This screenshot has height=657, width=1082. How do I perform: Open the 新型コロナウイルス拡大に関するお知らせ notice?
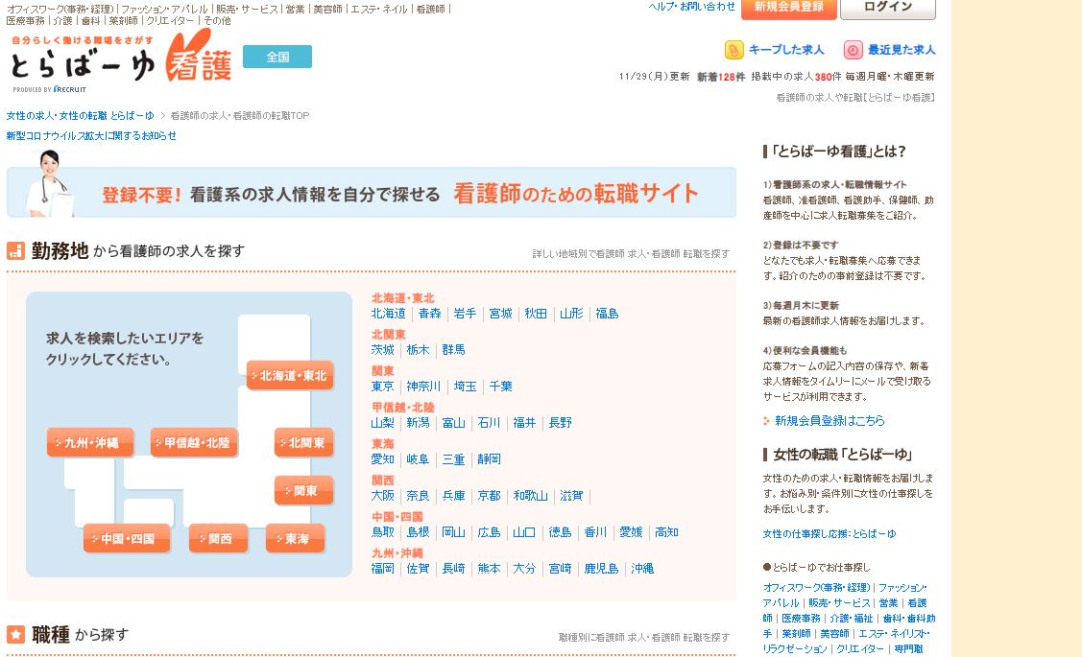pos(91,136)
